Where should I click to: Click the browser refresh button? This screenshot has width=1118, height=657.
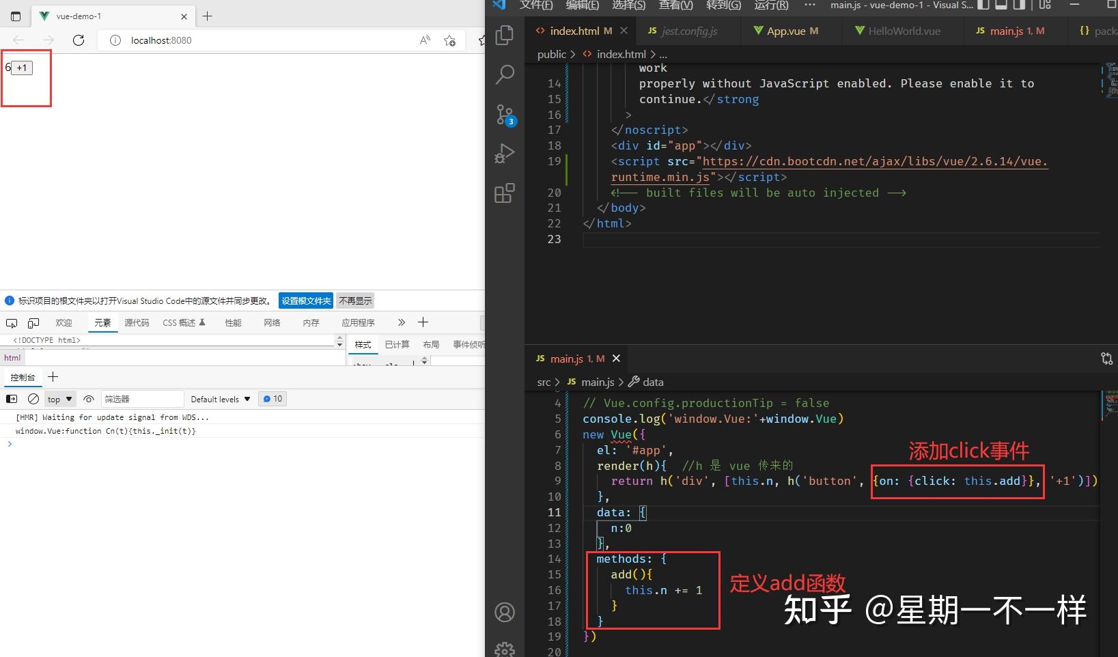click(x=79, y=40)
